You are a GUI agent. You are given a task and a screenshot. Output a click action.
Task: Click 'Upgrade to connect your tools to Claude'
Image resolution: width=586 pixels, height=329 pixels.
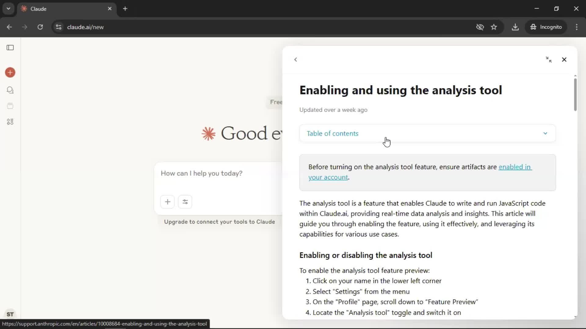point(219,222)
